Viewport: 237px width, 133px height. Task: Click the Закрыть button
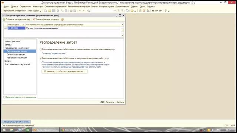(120, 102)
